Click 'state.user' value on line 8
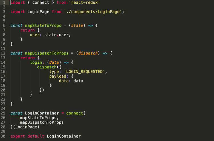The image size is (214, 141). pyautogui.click(x=56, y=35)
